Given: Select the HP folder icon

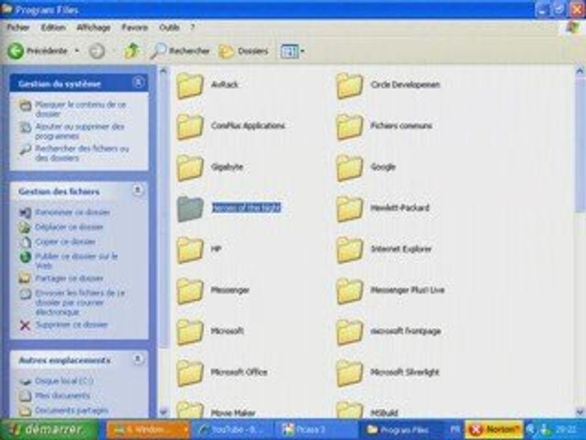Looking at the screenshot, I should point(190,249).
